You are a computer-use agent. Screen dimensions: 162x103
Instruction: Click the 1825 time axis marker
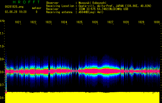pyautogui.click(x=79, y=22)
